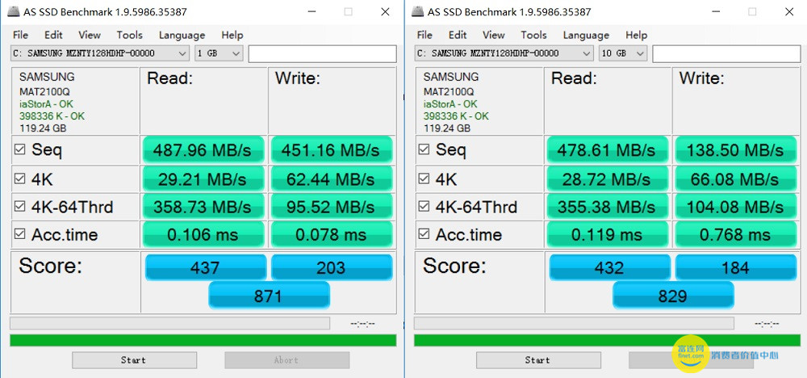Open drive selector dropdown in right window

tap(504, 53)
